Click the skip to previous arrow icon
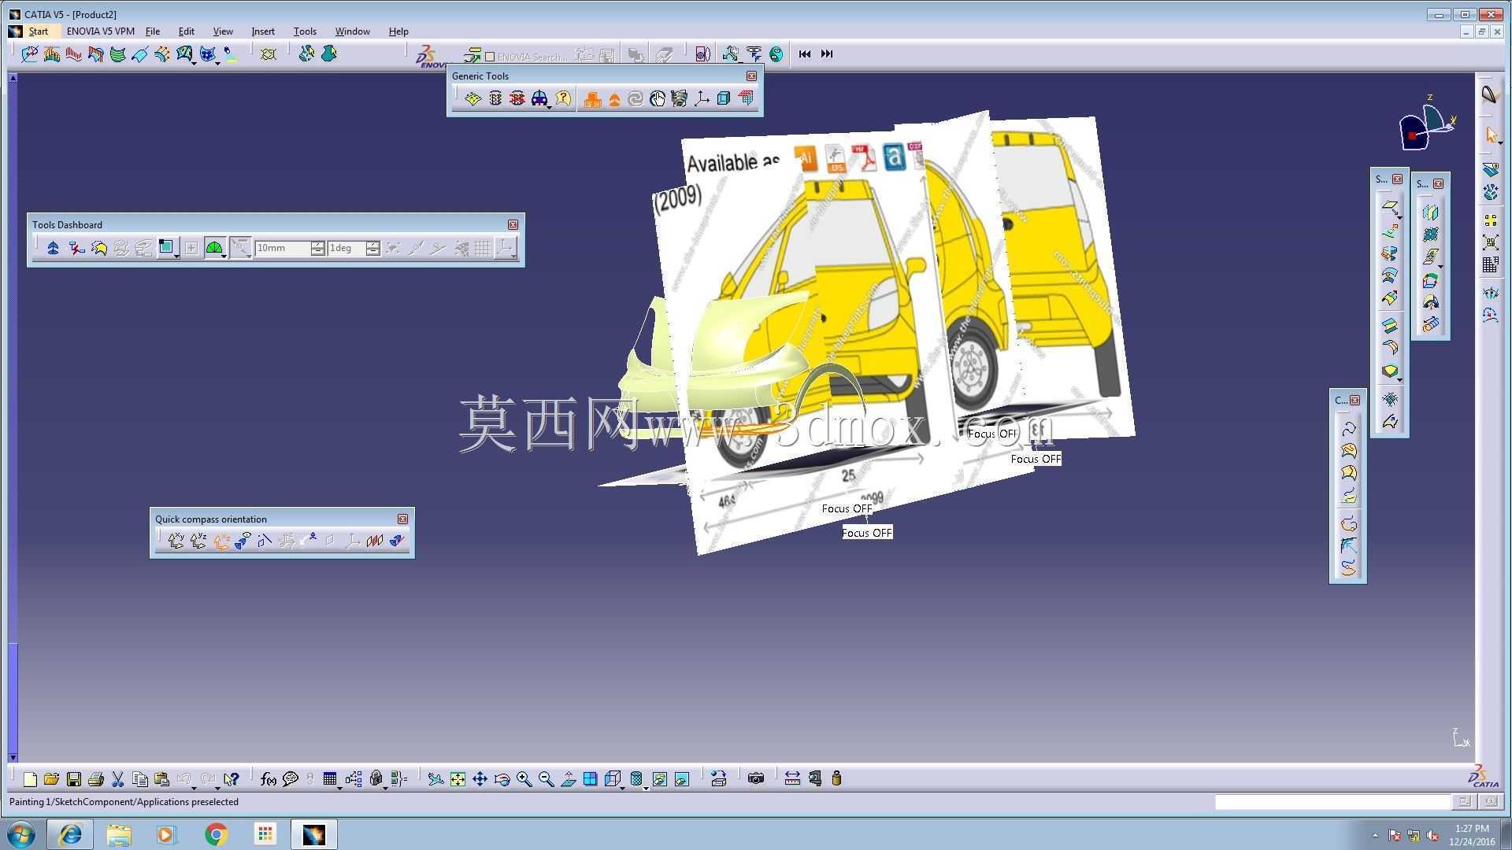1512x850 pixels. click(x=804, y=54)
